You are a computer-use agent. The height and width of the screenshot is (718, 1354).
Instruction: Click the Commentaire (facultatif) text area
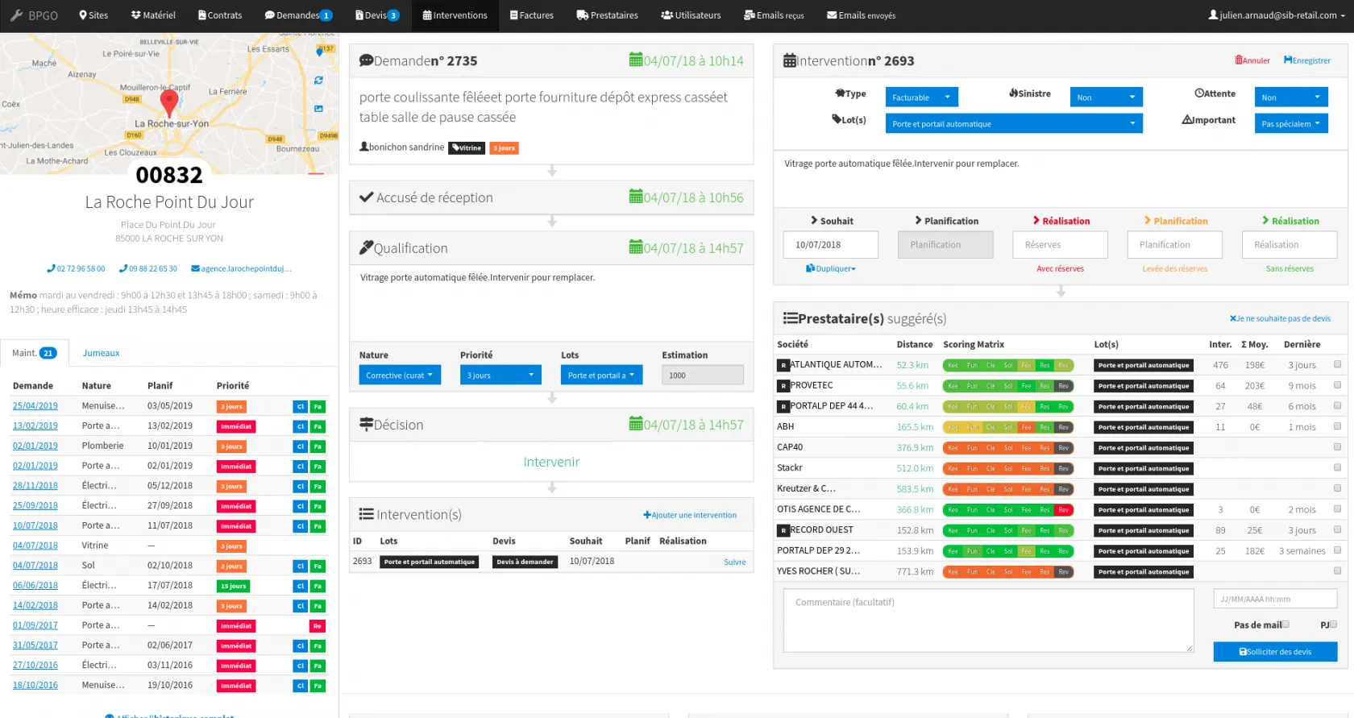point(987,620)
